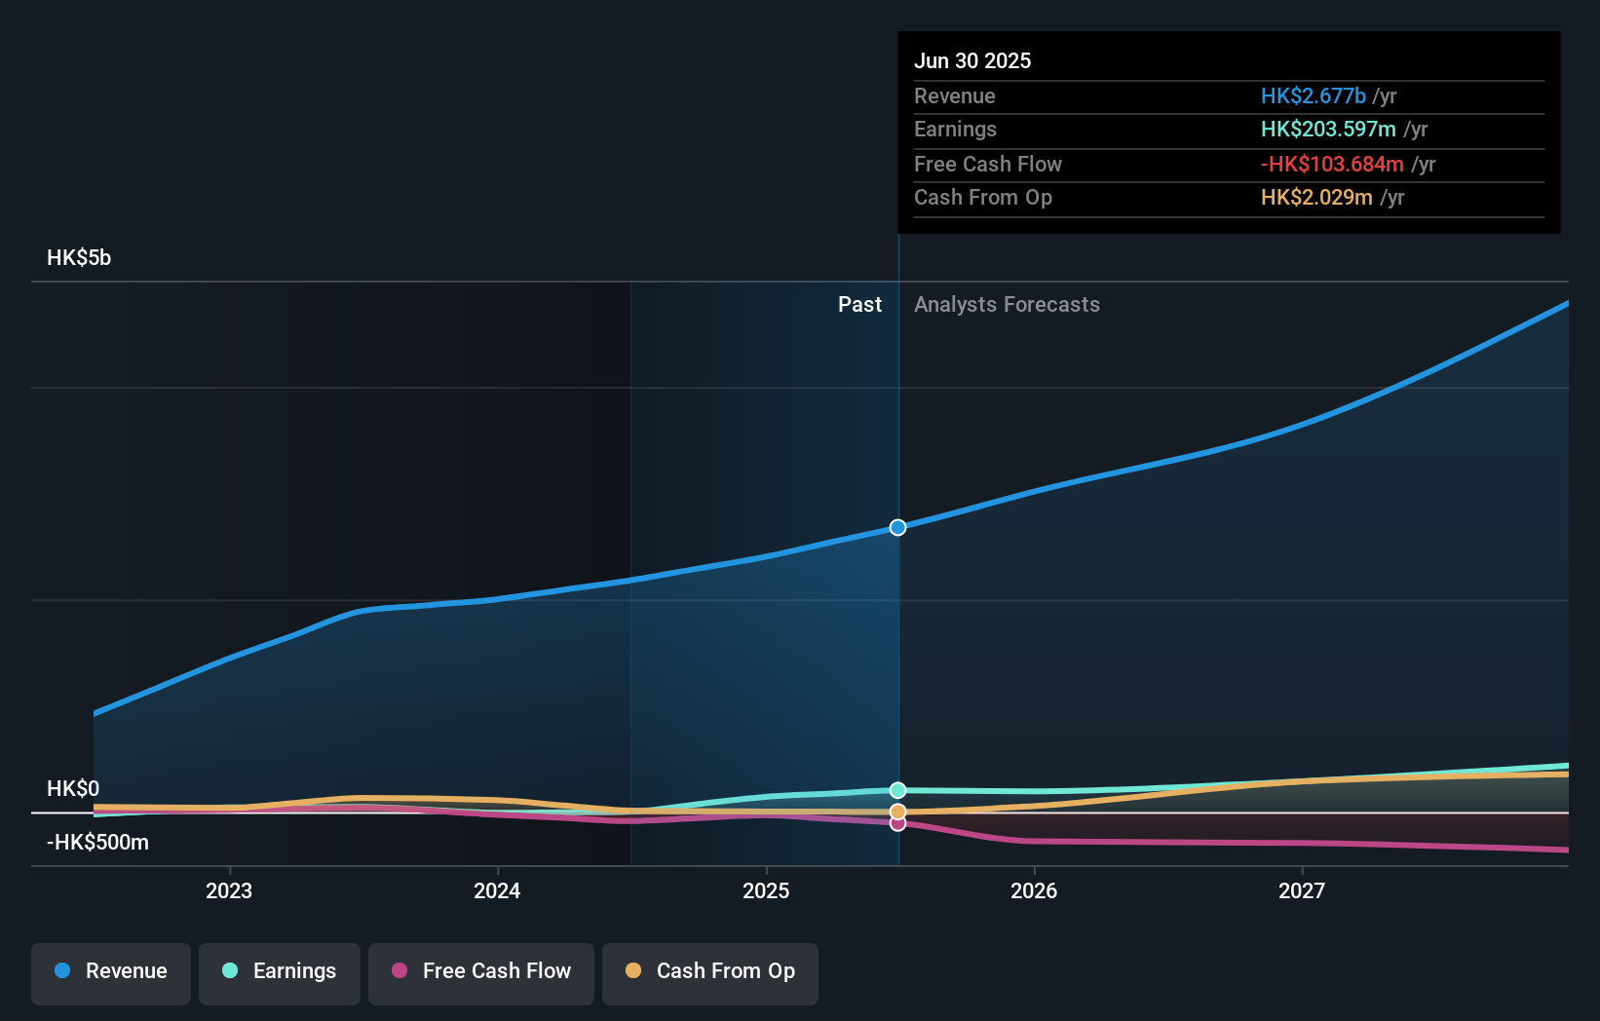Toggle off the Earnings series
The width and height of the screenshot is (1600, 1021).
pos(280,972)
